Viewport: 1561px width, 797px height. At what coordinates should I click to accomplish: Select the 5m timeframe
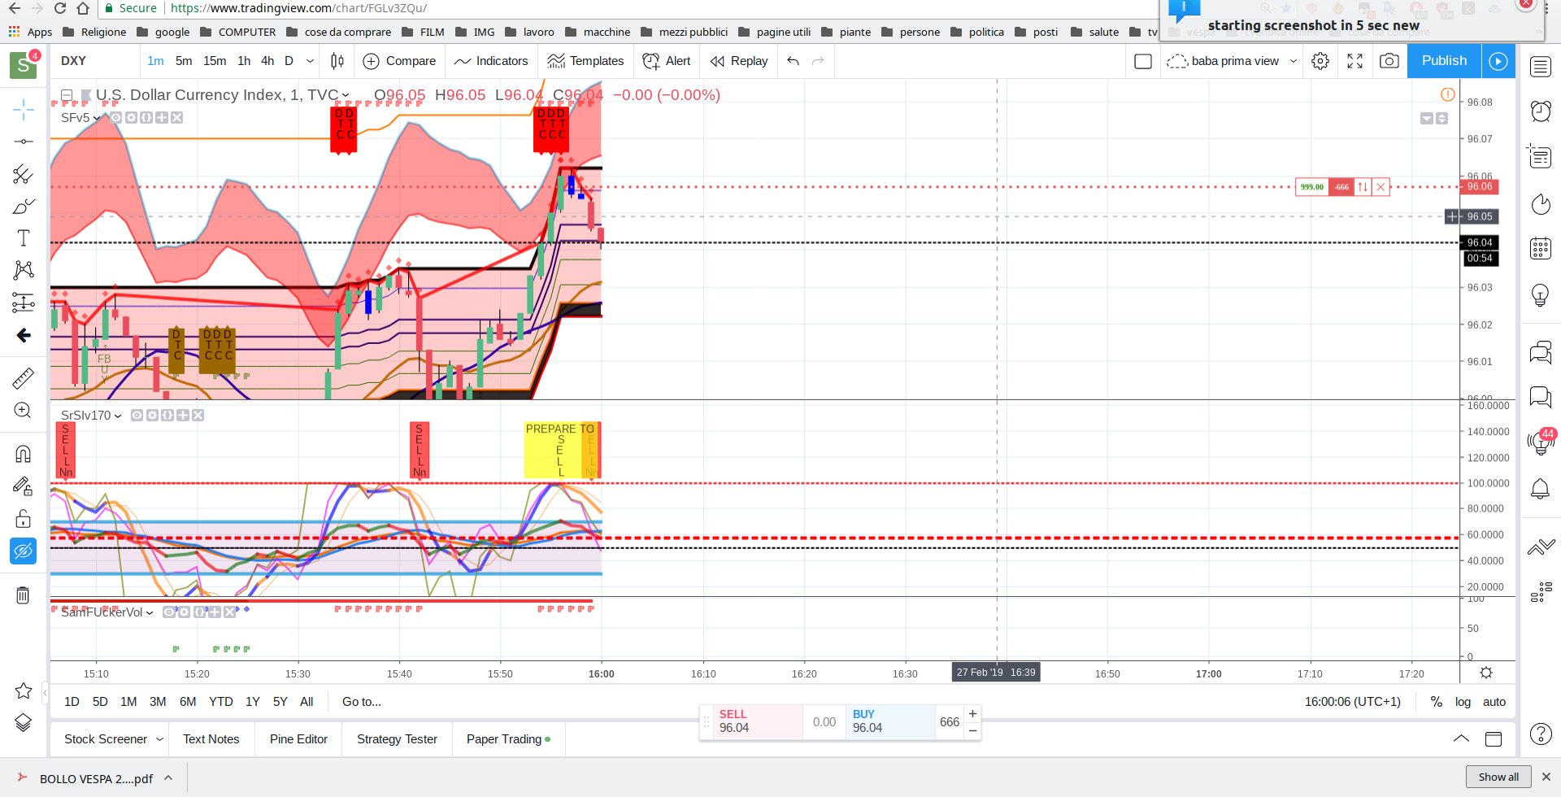[184, 61]
